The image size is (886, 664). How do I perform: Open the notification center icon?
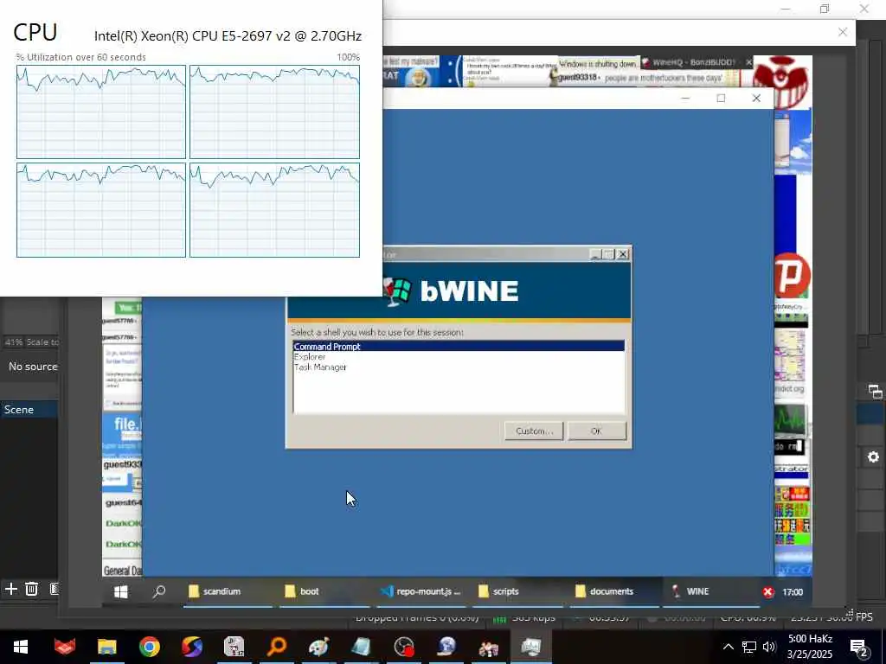coord(859,648)
